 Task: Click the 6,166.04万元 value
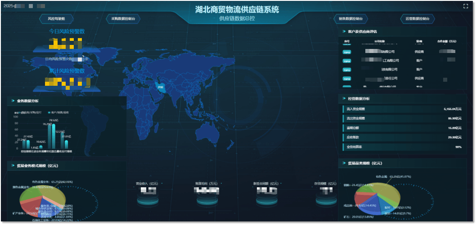pos(453,109)
